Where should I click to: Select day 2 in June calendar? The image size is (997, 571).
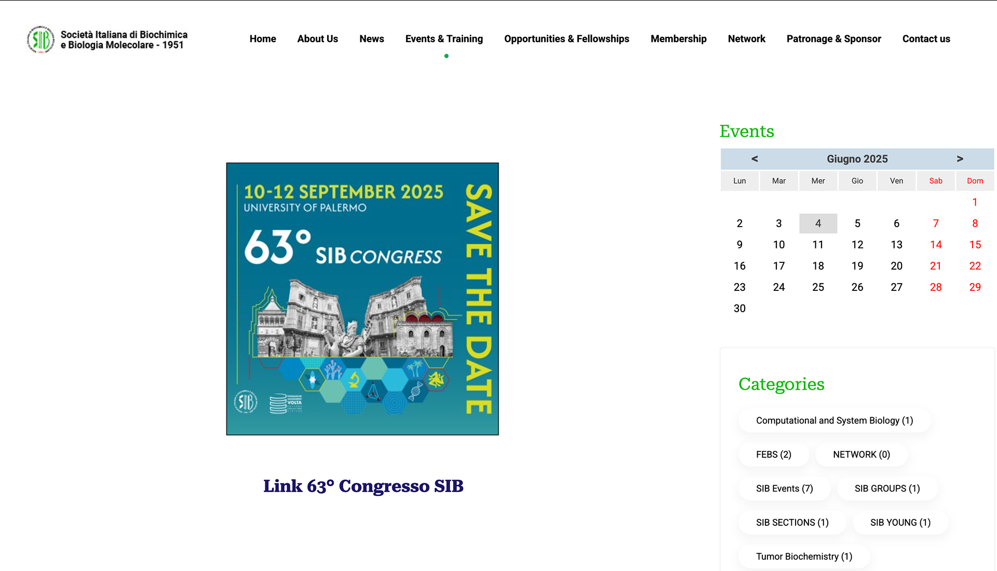[x=739, y=223]
